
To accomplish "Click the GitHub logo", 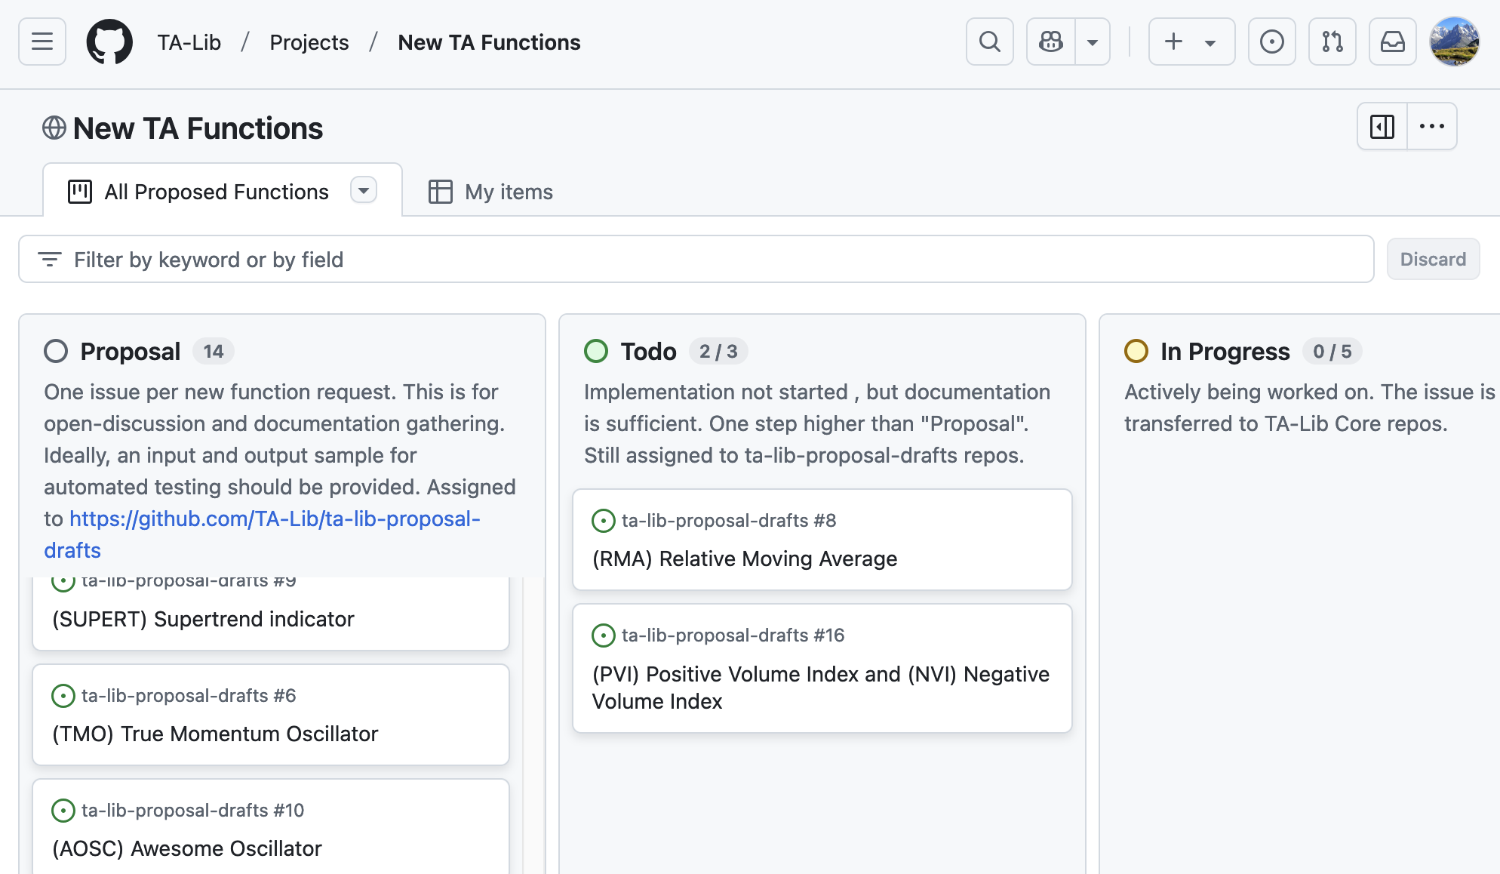I will click(x=109, y=42).
